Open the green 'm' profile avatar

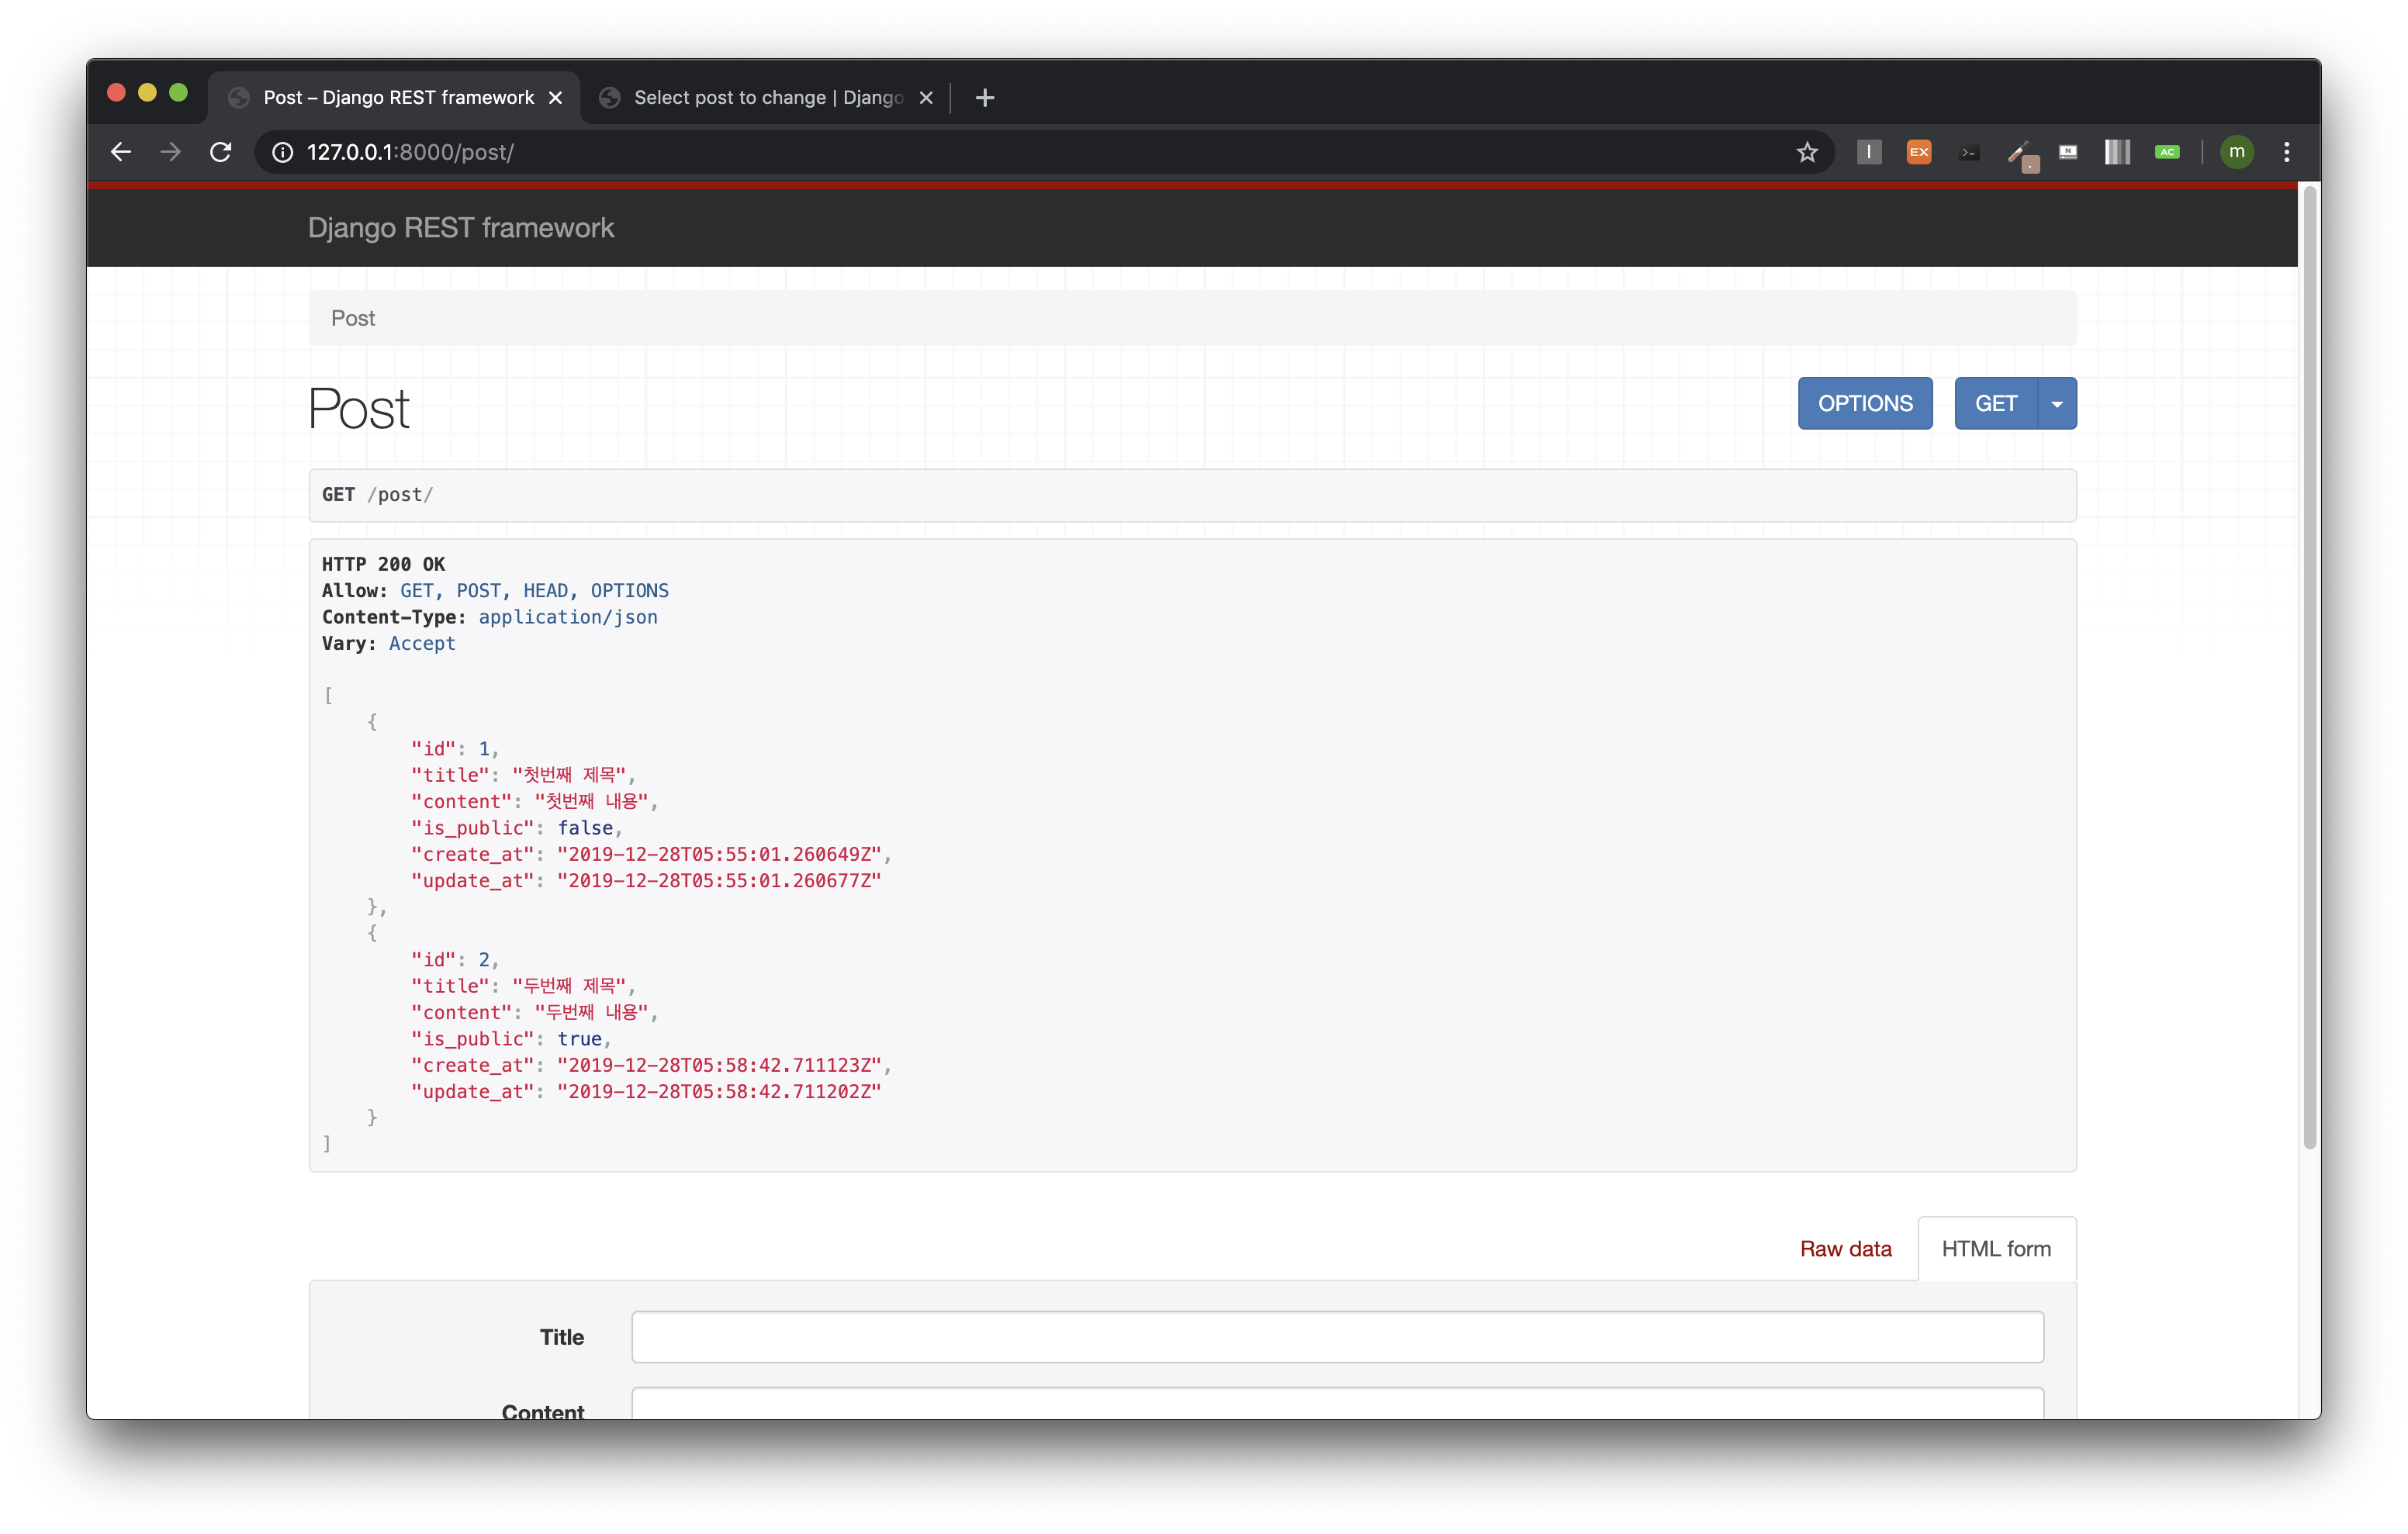[x=2236, y=152]
